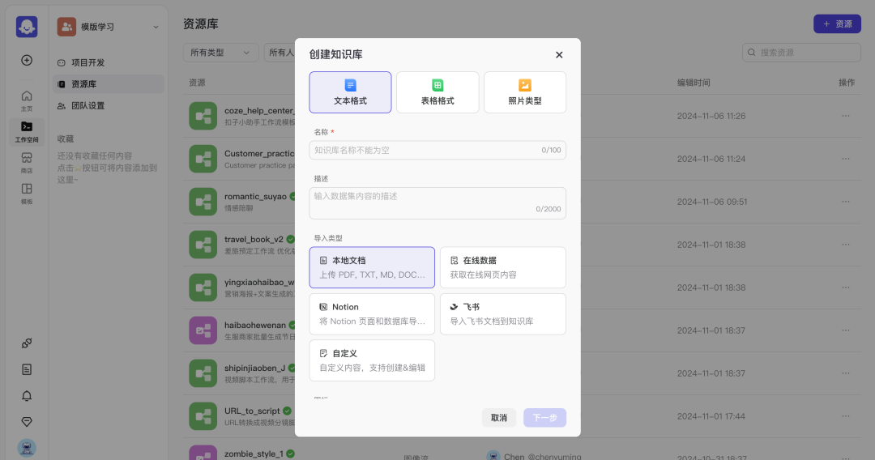Click the workflow icon for URL_to_script row
Viewport: 875px width, 460px height.
coord(203,416)
